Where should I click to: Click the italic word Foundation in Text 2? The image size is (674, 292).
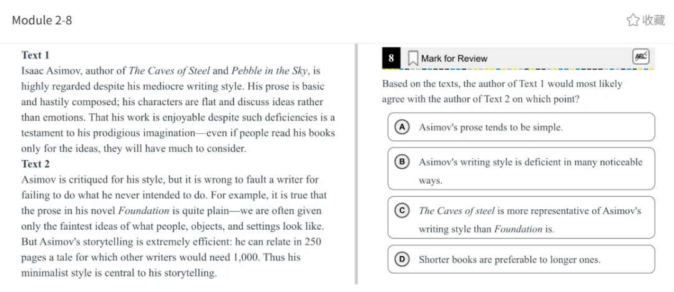(x=144, y=210)
